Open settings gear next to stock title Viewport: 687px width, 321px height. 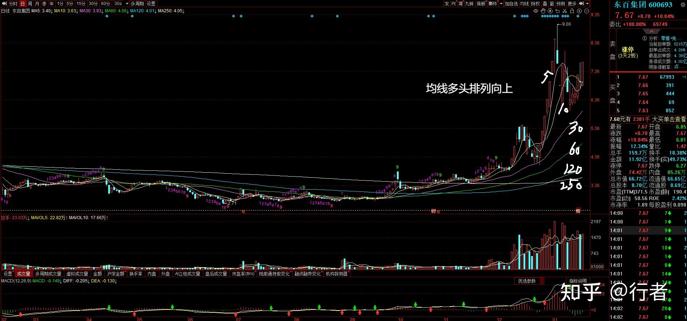click(x=683, y=5)
